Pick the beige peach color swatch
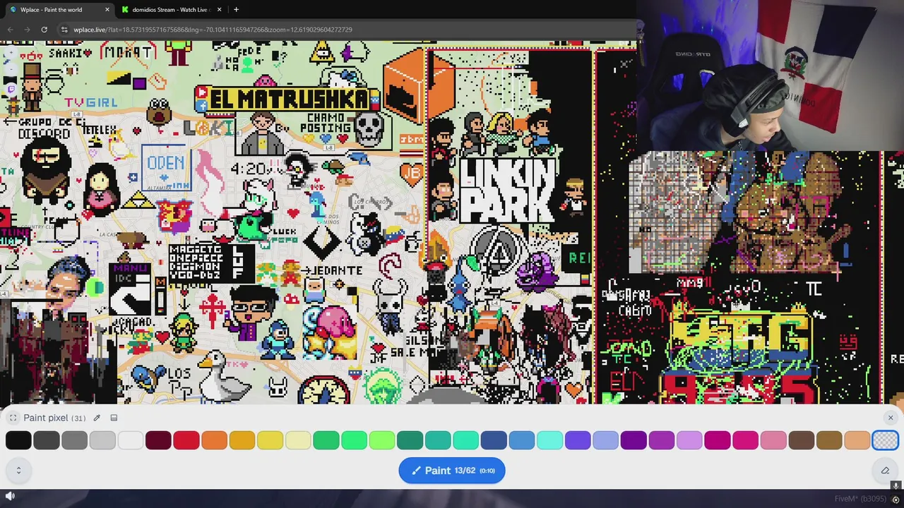The width and height of the screenshot is (904, 508). click(857, 440)
